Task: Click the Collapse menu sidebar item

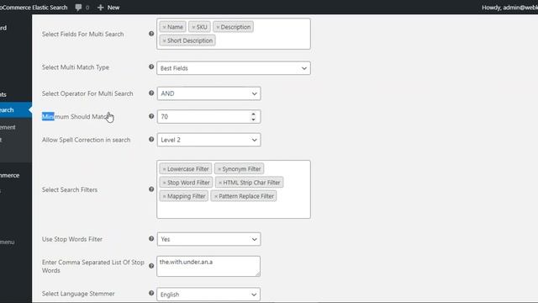Action: click(x=8, y=242)
